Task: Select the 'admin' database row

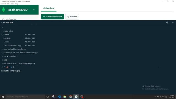Action: (19, 35)
